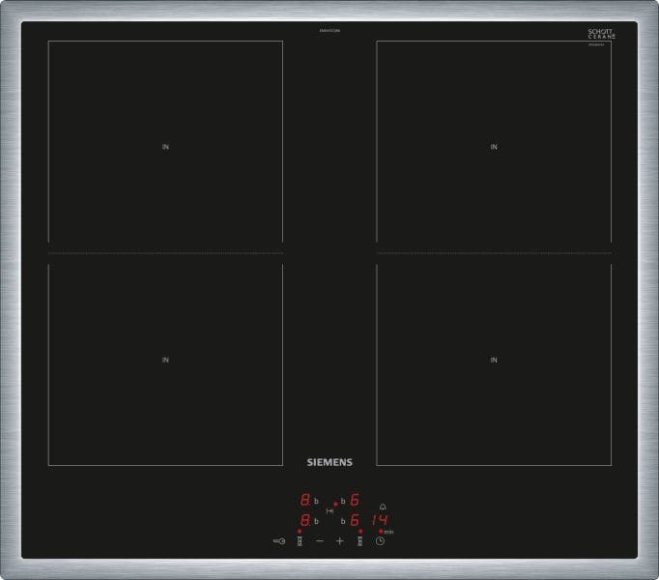Image resolution: width=659 pixels, height=580 pixels.
Task: Tap the bell kitchen-alarm icon
Action: pos(383,507)
